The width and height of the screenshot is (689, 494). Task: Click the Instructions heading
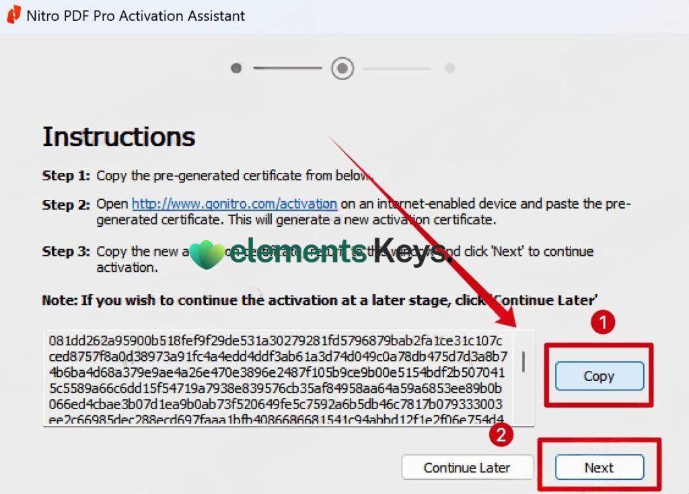[x=118, y=137]
